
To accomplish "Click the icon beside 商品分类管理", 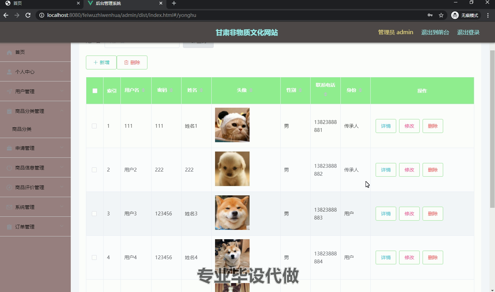I will 9,111.
